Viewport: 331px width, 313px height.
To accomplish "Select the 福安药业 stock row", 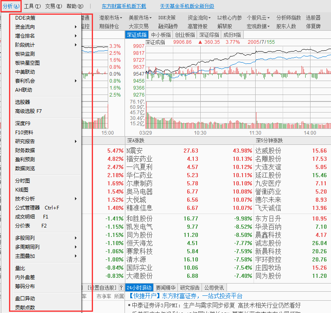I will pyautogui.click(x=228, y=159).
